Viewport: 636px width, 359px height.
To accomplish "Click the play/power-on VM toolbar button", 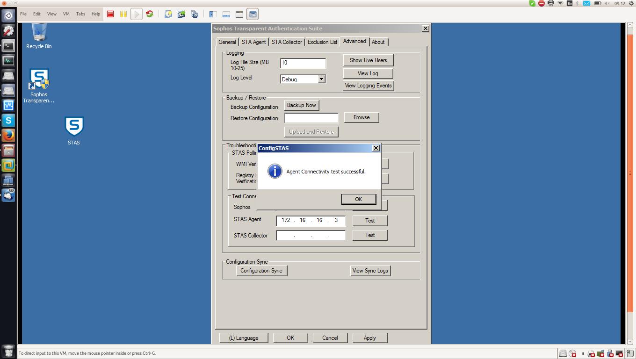I will point(137,14).
